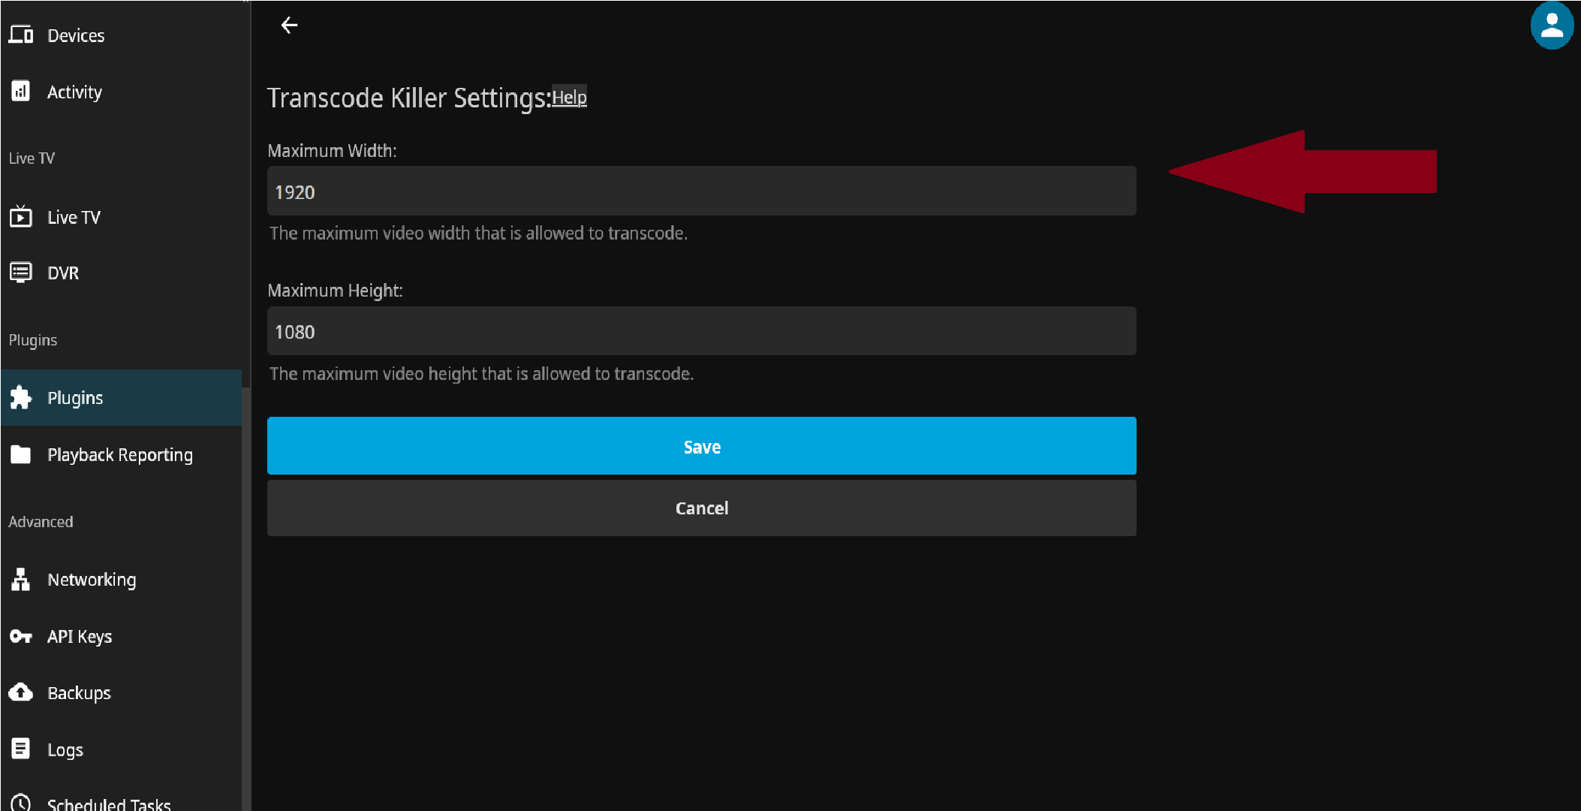
Task: Click the maximum video height description text
Action: pos(481,374)
